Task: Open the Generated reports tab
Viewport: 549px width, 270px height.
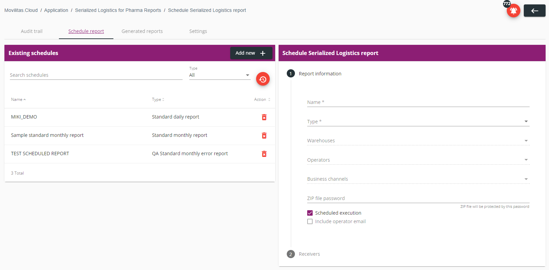Action: pyautogui.click(x=142, y=31)
